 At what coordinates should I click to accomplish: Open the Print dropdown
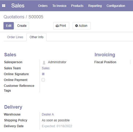tap(61, 26)
